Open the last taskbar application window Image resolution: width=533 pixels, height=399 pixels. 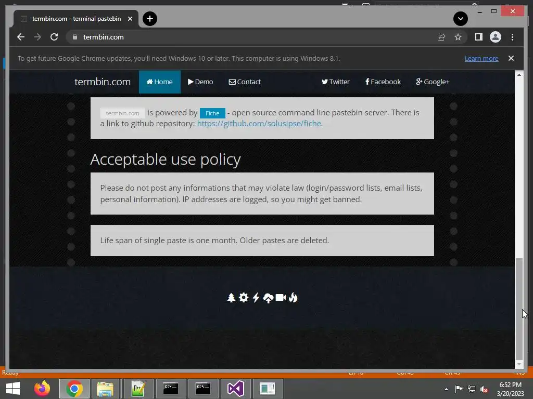coord(268,389)
